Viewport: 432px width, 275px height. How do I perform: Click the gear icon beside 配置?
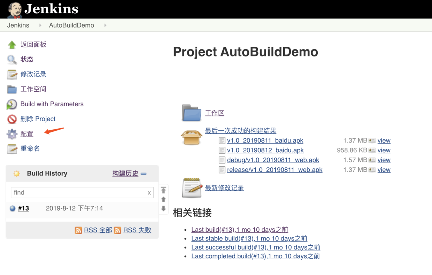point(12,134)
